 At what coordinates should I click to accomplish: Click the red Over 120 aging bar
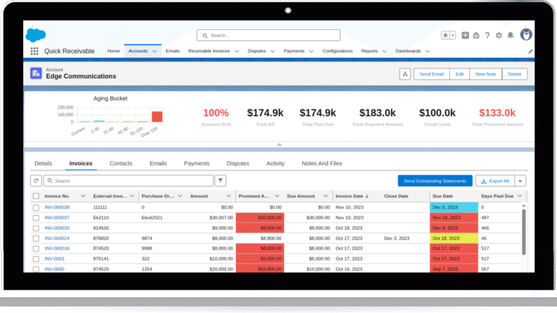(157, 117)
